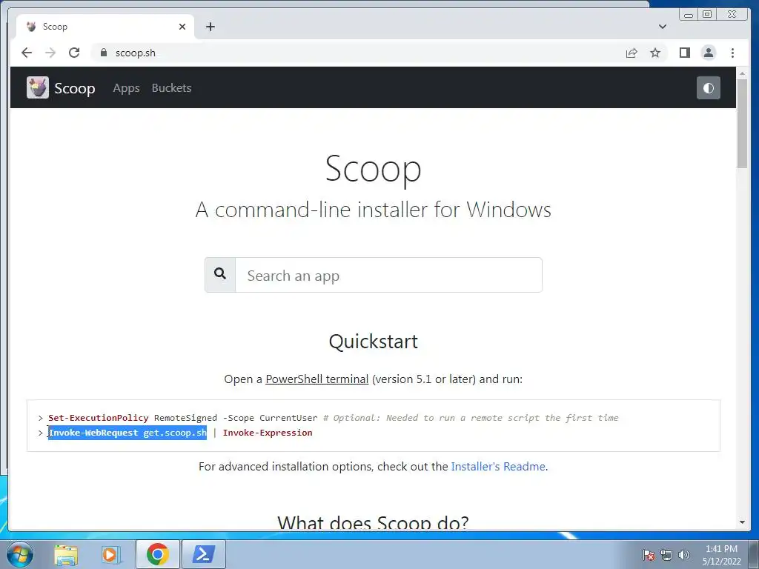Open File Explorer from the taskbar

(66, 555)
